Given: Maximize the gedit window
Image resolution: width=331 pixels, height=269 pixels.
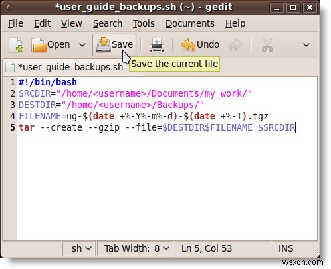Looking at the screenshot, I should click(x=293, y=8).
